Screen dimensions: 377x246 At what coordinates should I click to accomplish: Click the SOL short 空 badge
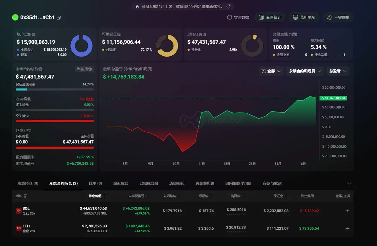click(x=19, y=211)
